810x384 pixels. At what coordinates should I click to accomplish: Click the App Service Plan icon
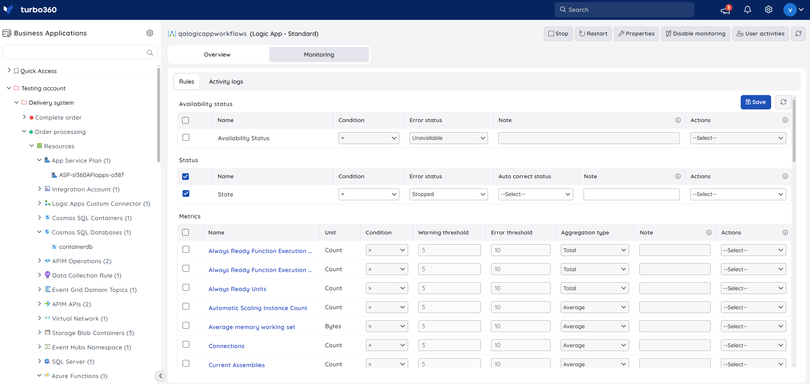(x=47, y=160)
